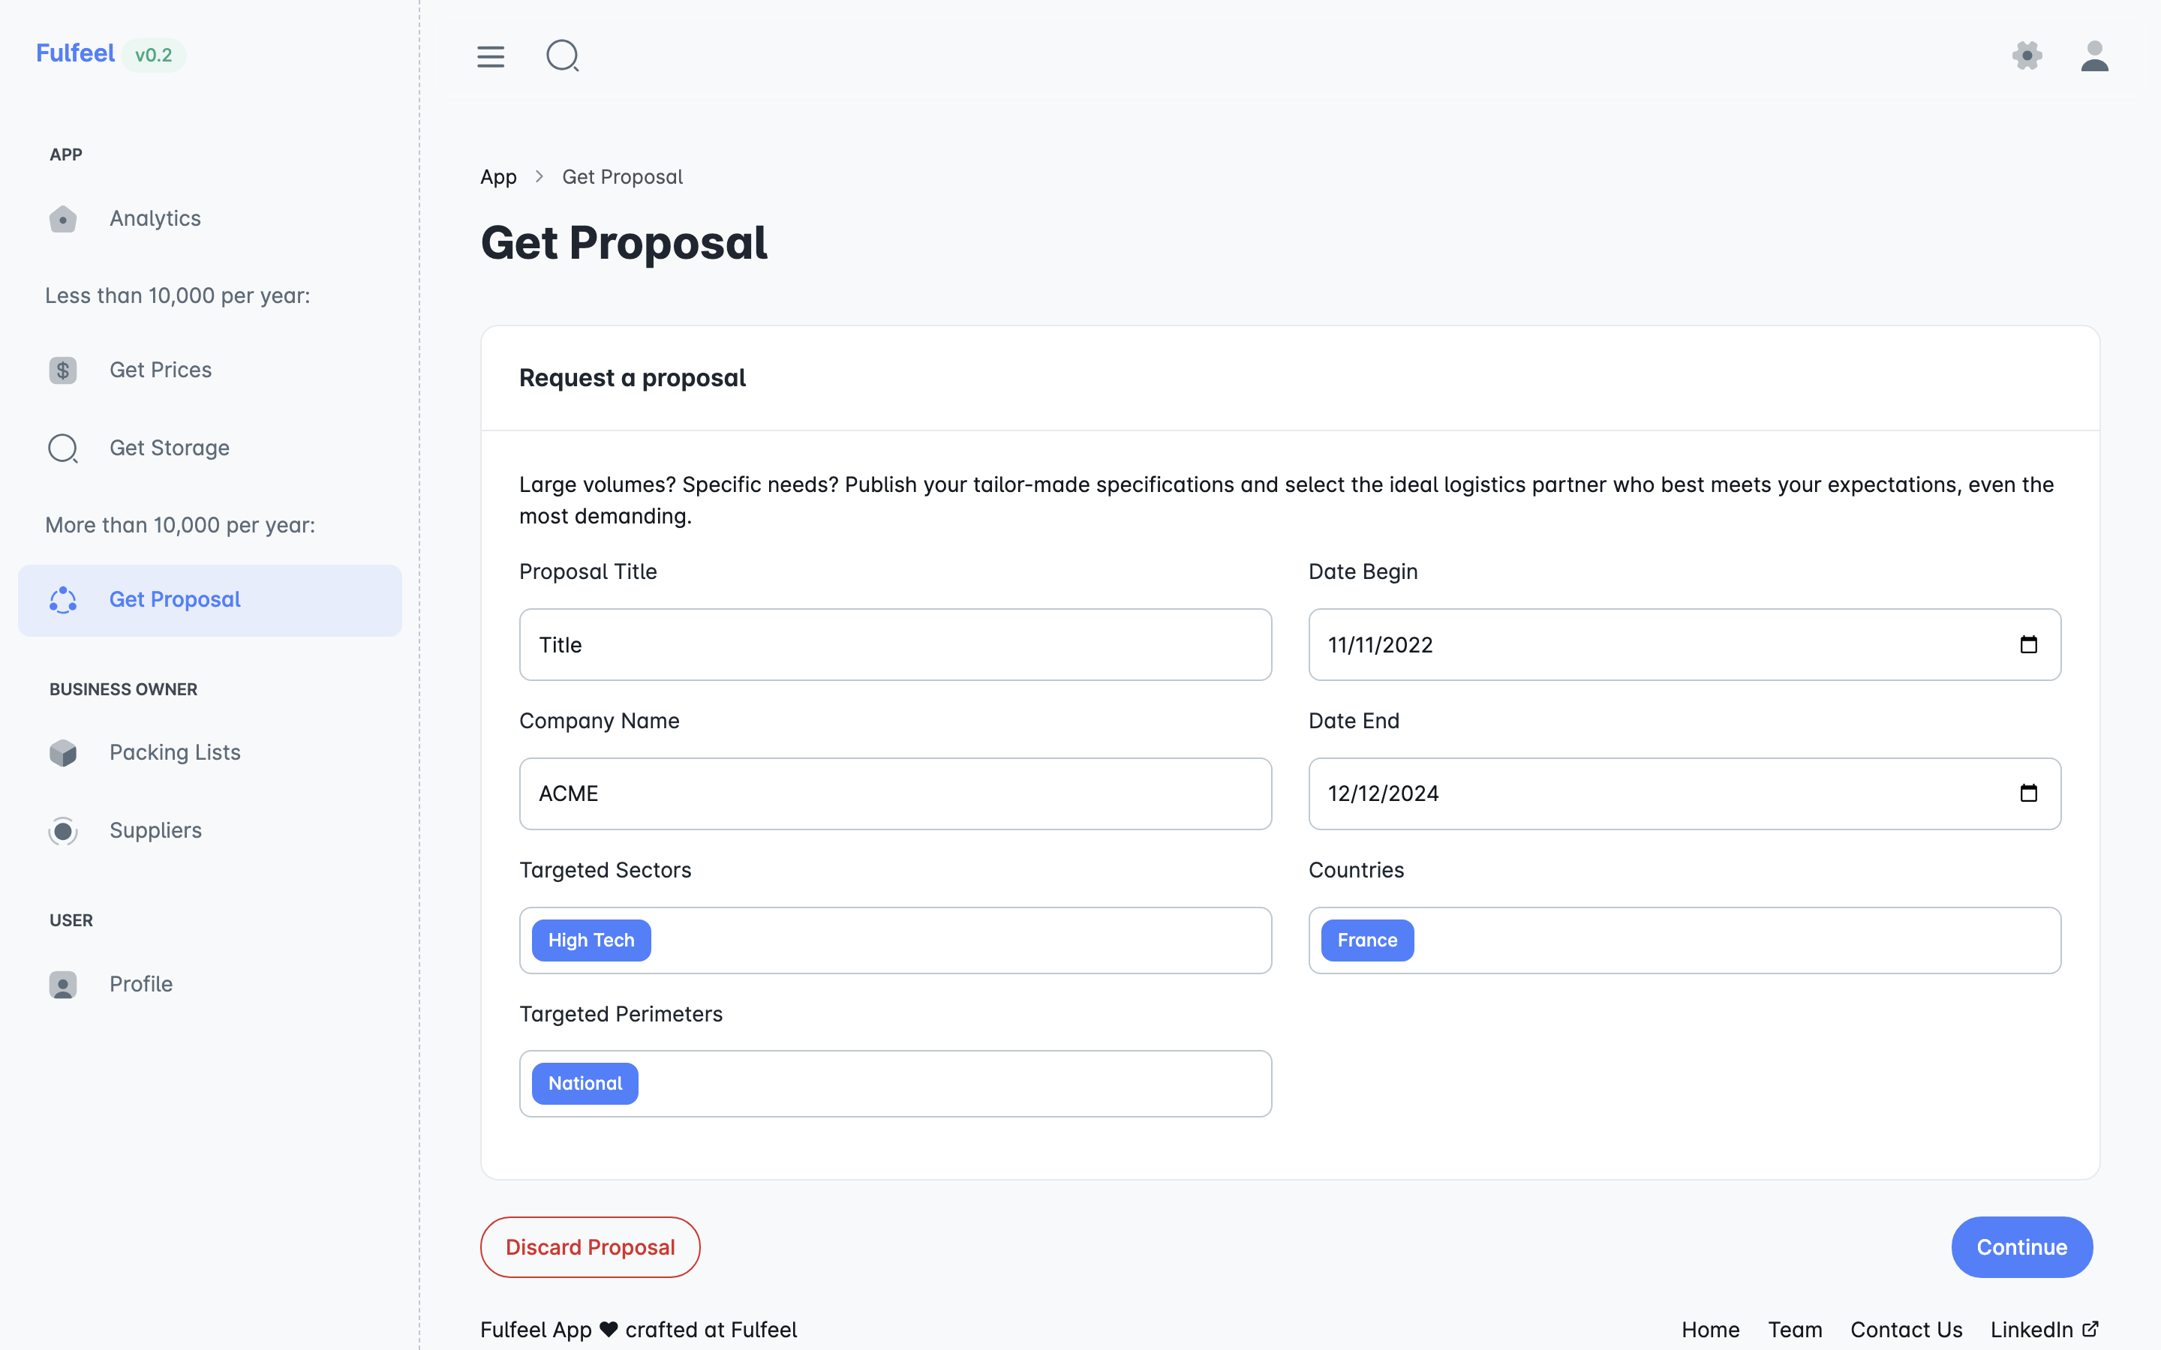Select Get Proposal in the sidebar
Screen dimensions: 2161x1350
pyautogui.click(x=175, y=600)
